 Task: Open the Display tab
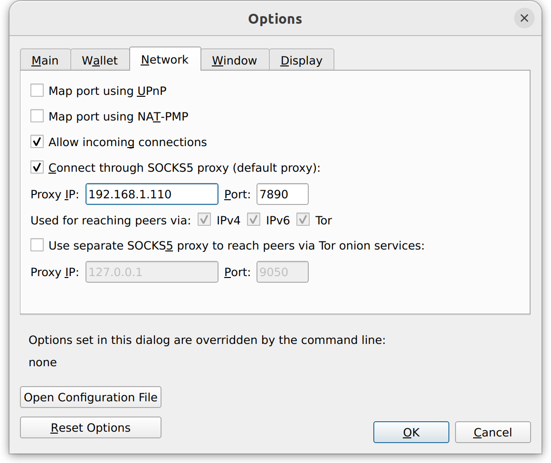tap(301, 60)
